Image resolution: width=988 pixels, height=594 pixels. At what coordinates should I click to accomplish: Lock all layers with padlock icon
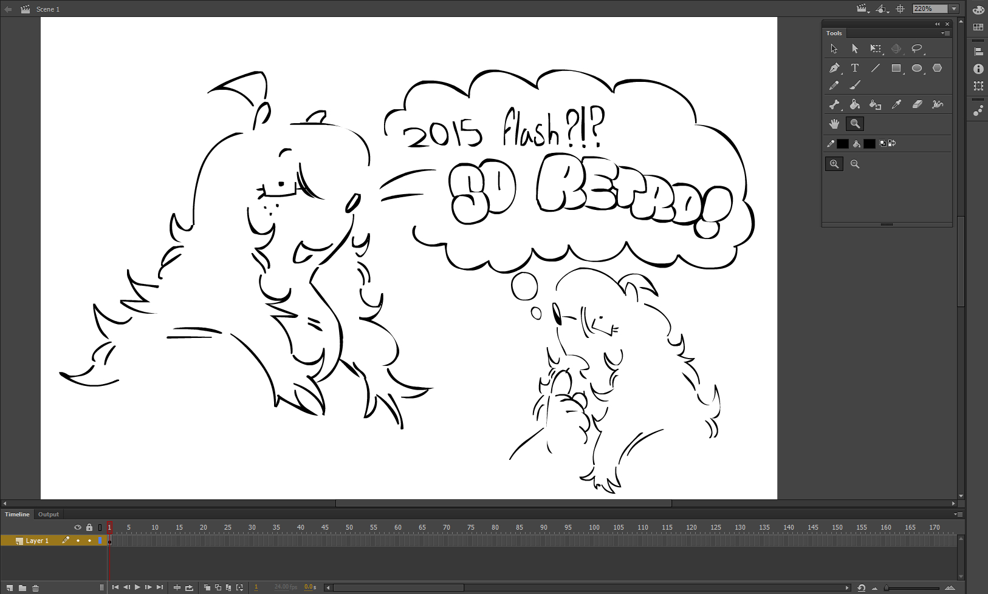pyautogui.click(x=89, y=527)
